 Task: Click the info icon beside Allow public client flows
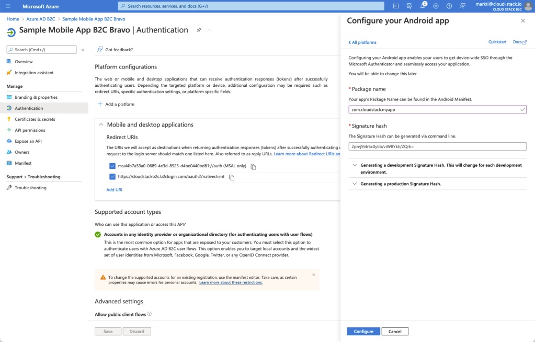click(150, 314)
